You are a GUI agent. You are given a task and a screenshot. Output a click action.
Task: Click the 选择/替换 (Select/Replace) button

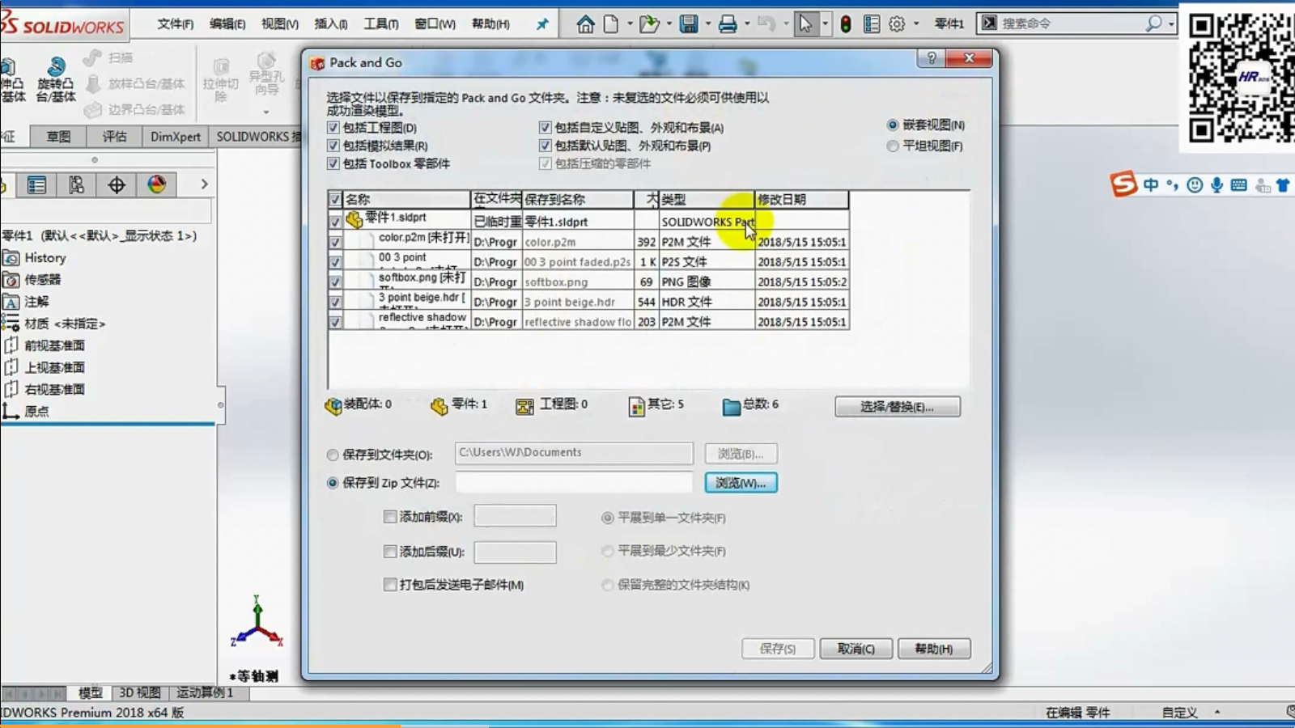(897, 407)
